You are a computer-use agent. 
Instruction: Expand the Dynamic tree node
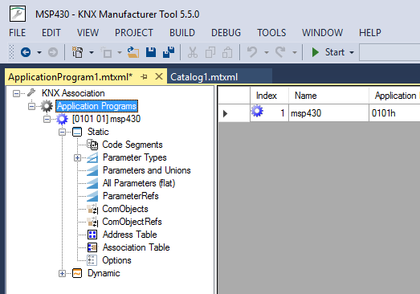62,273
